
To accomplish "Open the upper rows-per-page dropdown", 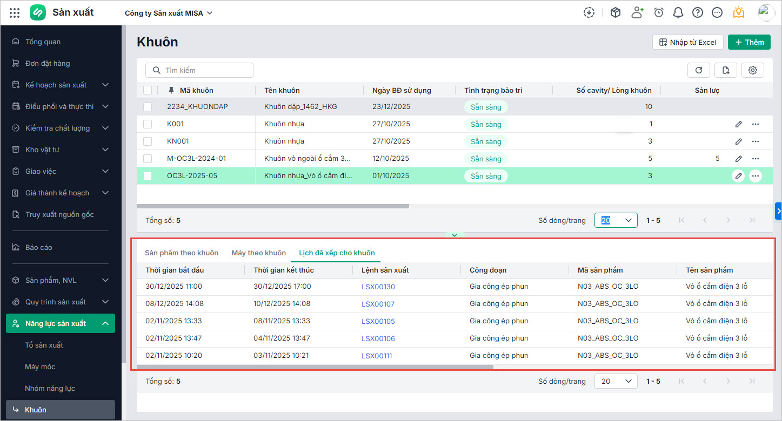I will [x=616, y=220].
